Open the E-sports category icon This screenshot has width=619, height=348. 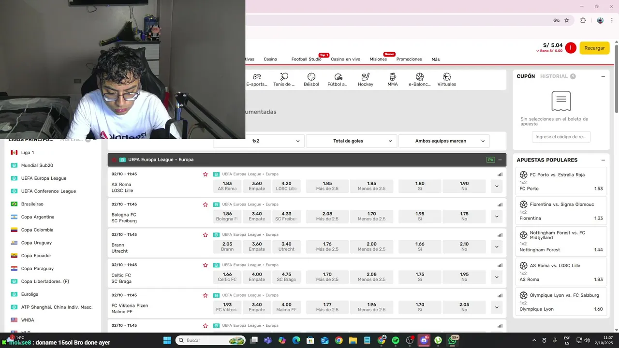coord(257,79)
